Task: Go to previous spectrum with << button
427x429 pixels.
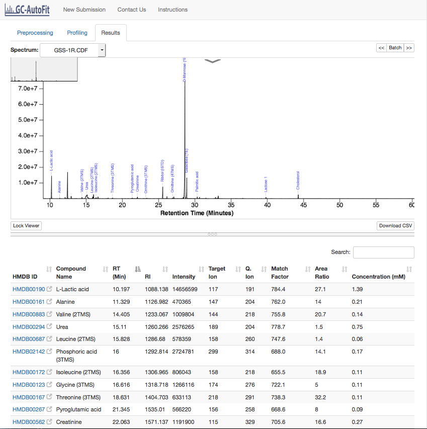Action: coord(381,48)
